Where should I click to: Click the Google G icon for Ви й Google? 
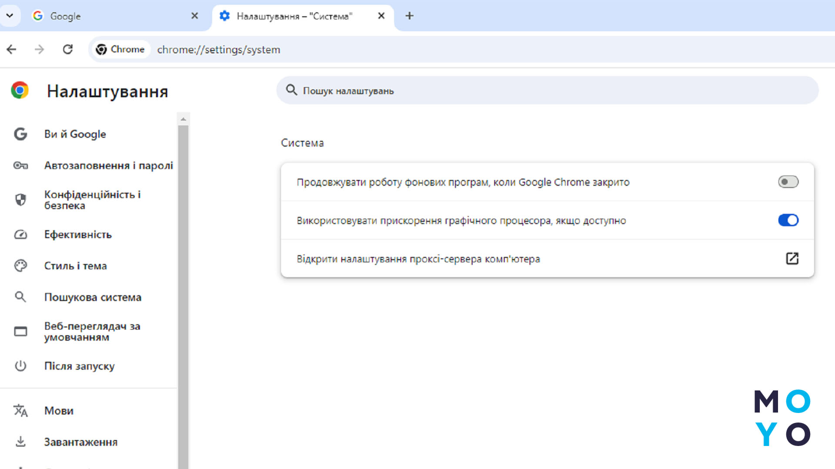tap(20, 134)
